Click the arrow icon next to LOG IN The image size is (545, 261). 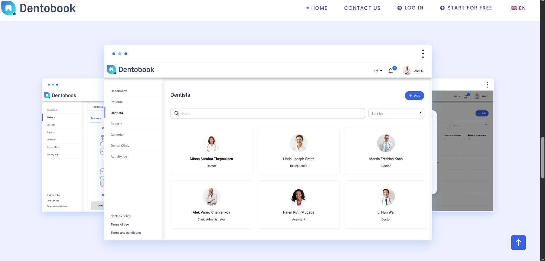(400, 8)
